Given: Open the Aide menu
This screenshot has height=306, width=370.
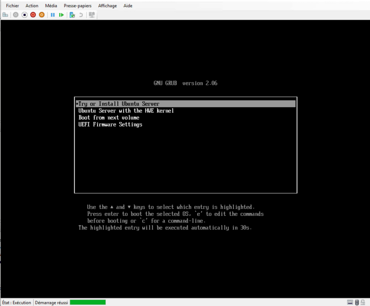Looking at the screenshot, I should 128,6.
